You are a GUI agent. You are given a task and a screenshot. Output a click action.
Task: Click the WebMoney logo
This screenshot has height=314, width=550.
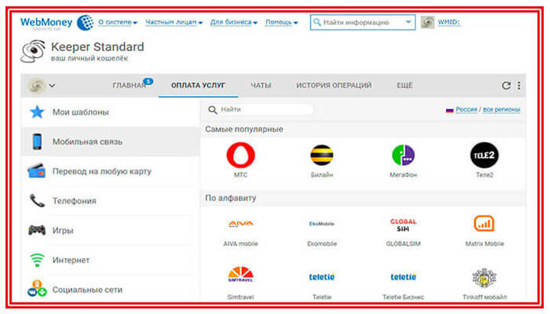point(57,23)
